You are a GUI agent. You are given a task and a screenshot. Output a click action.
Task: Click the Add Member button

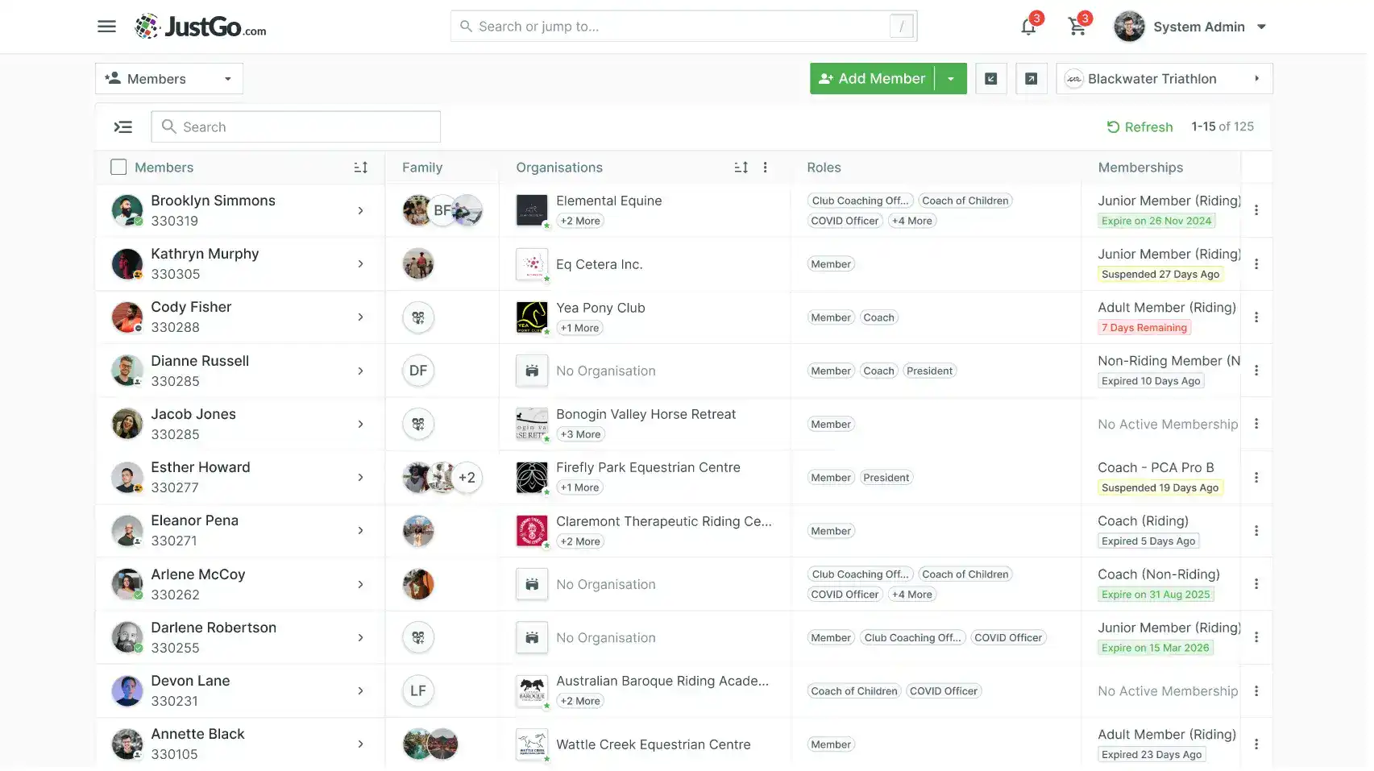[872, 79]
